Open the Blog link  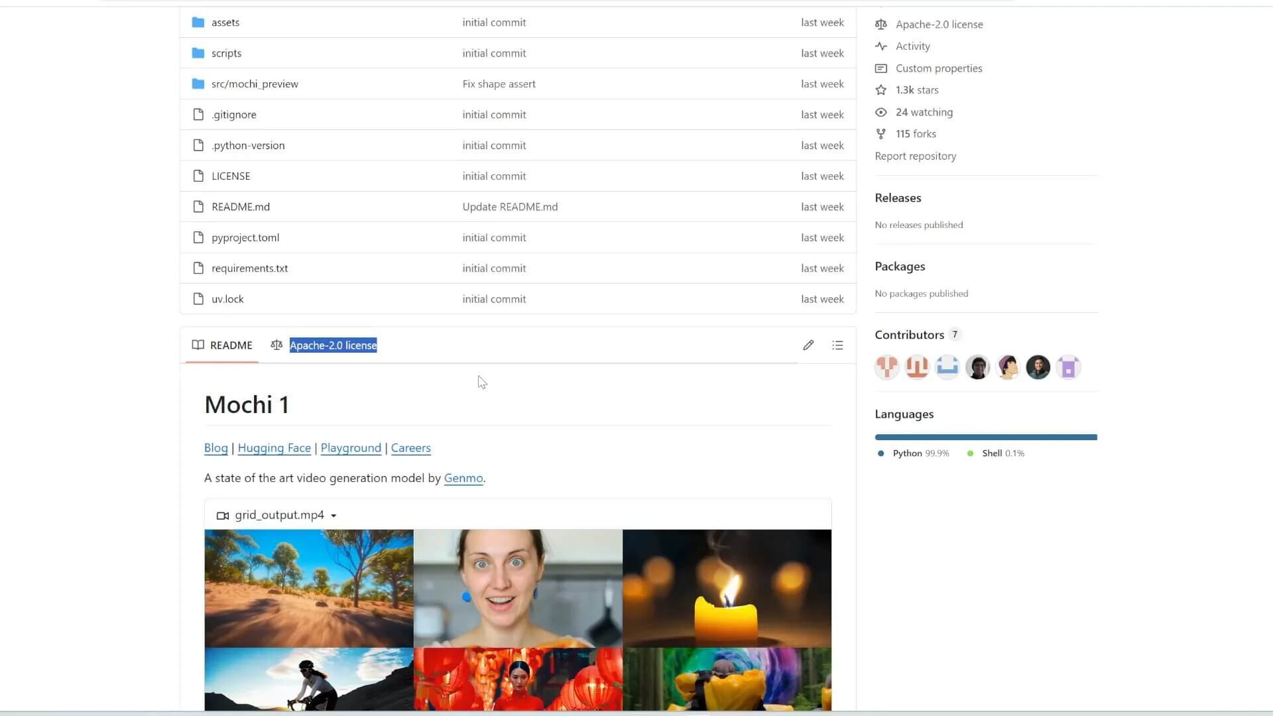coord(215,448)
